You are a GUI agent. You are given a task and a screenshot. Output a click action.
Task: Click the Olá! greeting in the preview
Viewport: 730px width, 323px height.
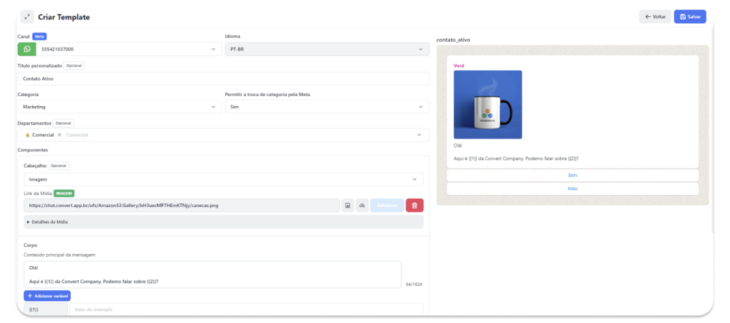[458, 145]
